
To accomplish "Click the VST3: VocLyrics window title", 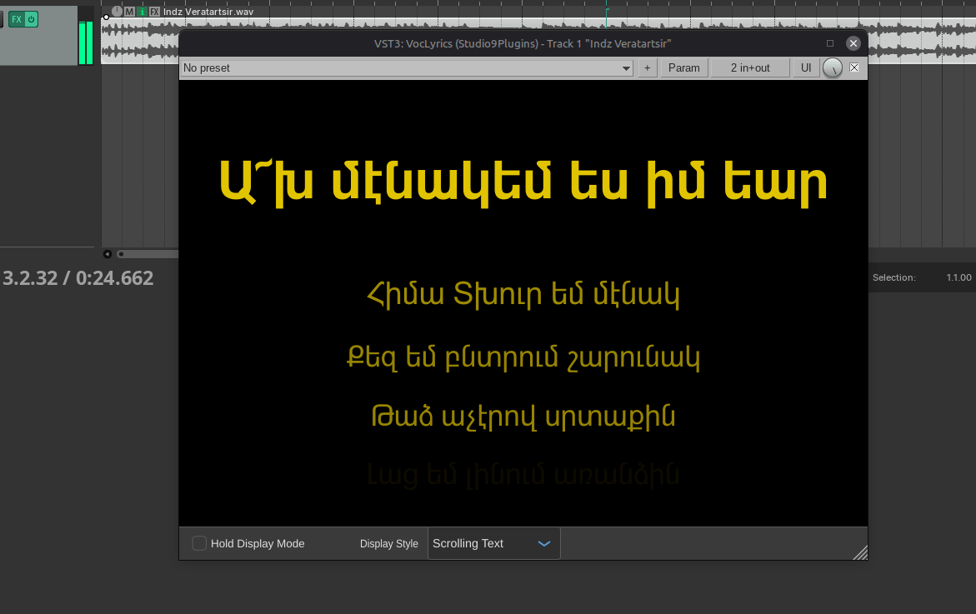I will [523, 43].
